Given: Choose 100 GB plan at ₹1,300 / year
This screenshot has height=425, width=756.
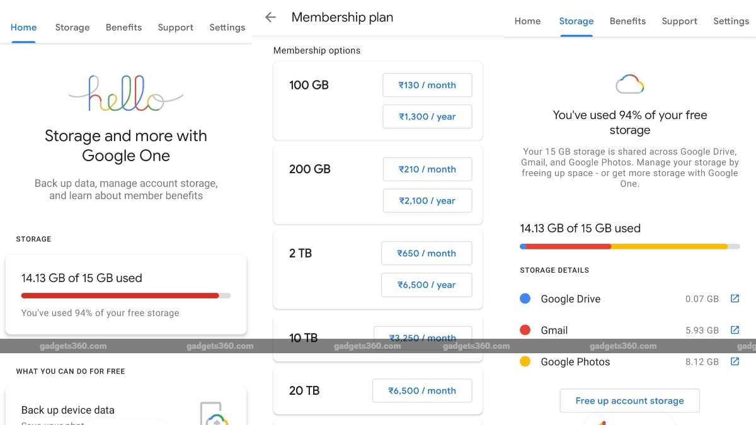Looking at the screenshot, I should tap(427, 116).
